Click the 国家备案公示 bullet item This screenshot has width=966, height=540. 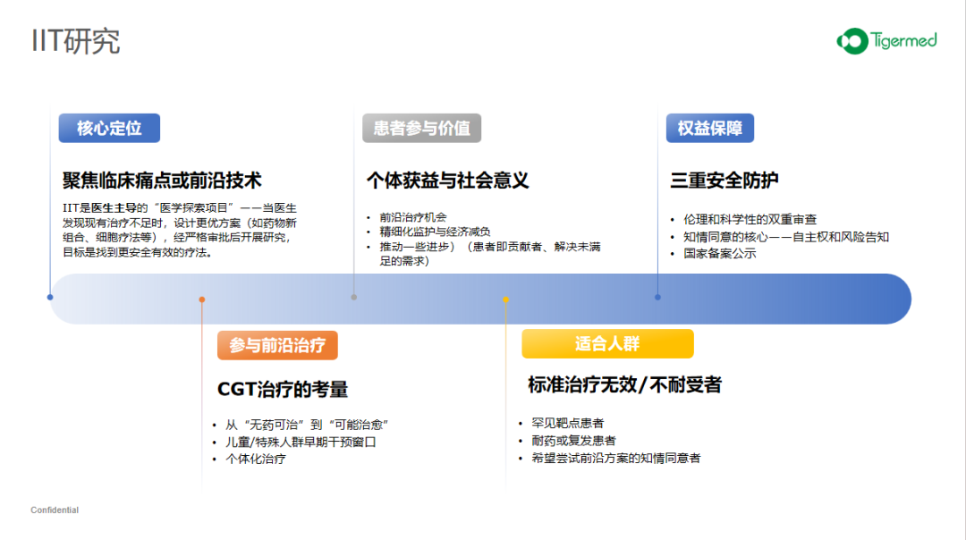coord(720,254)
